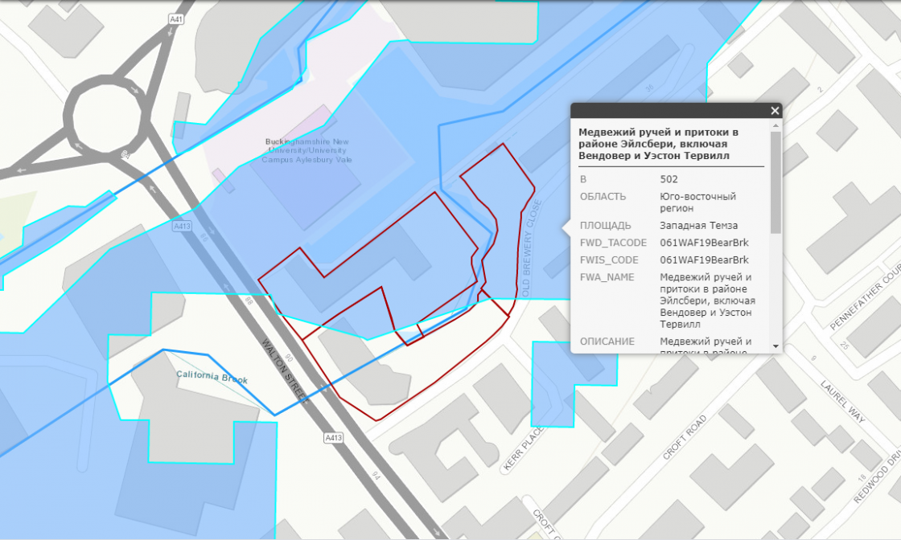
Task: Click the scroll-down arrow in the popup
Action: click(776, 345)
